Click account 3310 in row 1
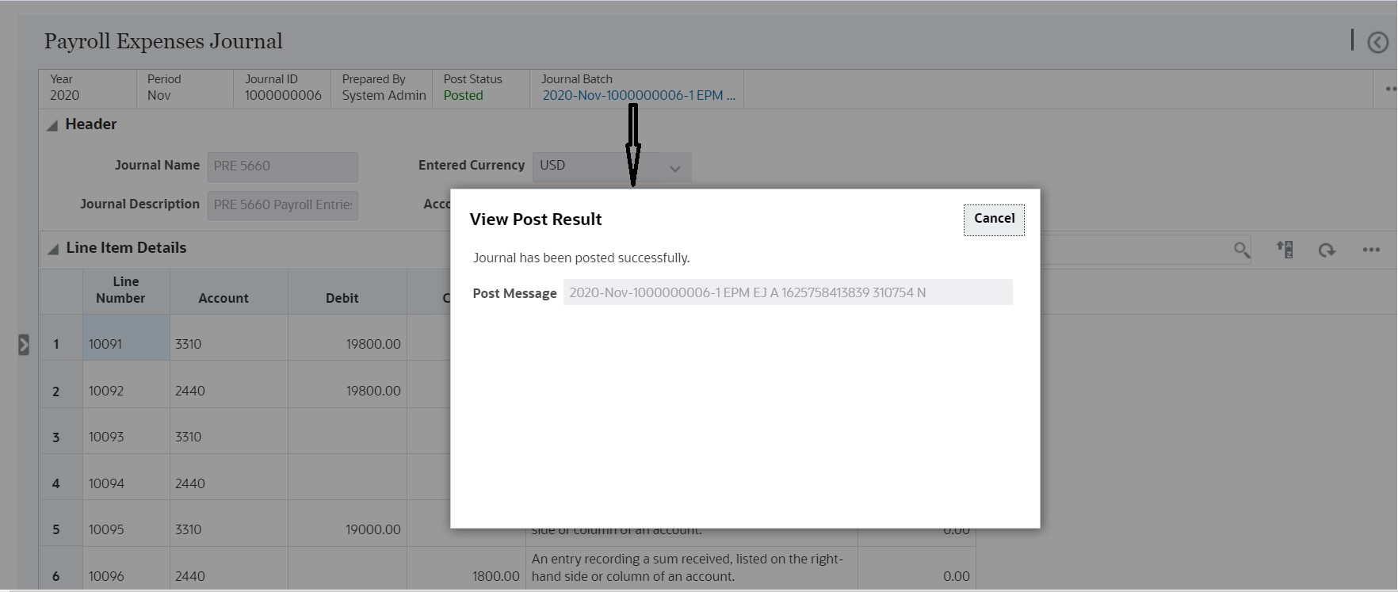1398x592 pixels. point(228,338)
